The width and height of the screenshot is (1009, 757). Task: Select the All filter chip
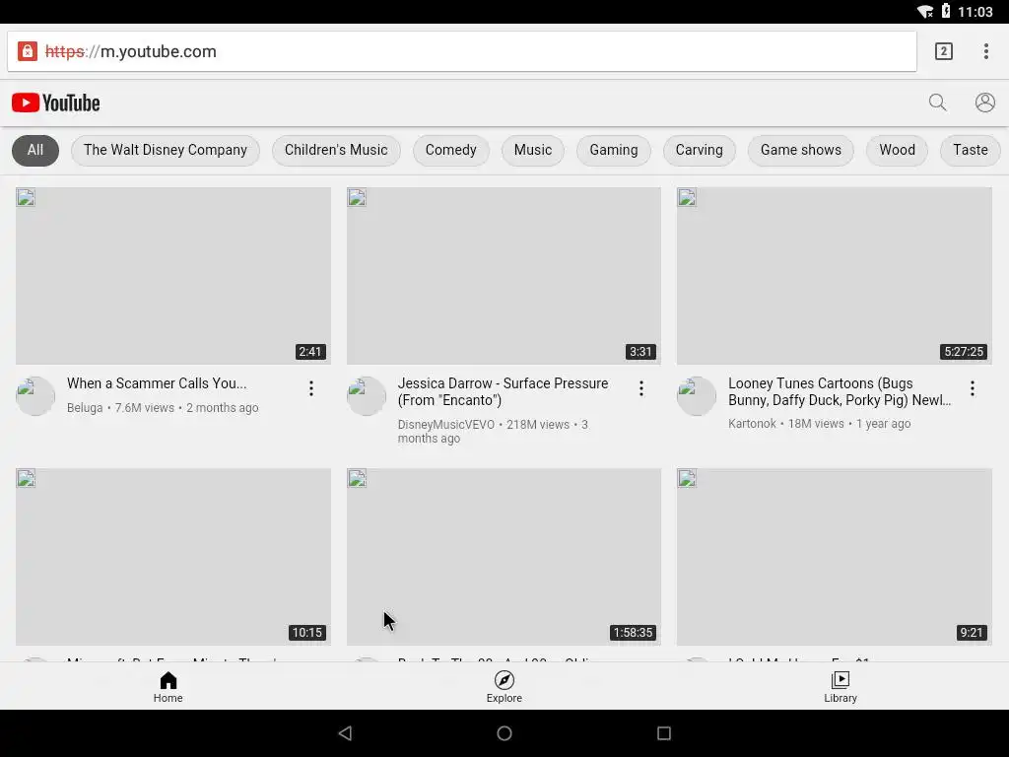[35, 150]
